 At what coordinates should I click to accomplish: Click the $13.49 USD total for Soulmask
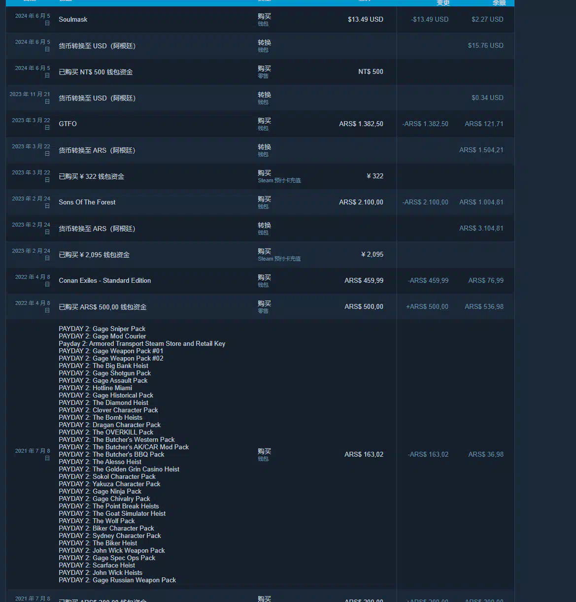(x=365, y=19)
